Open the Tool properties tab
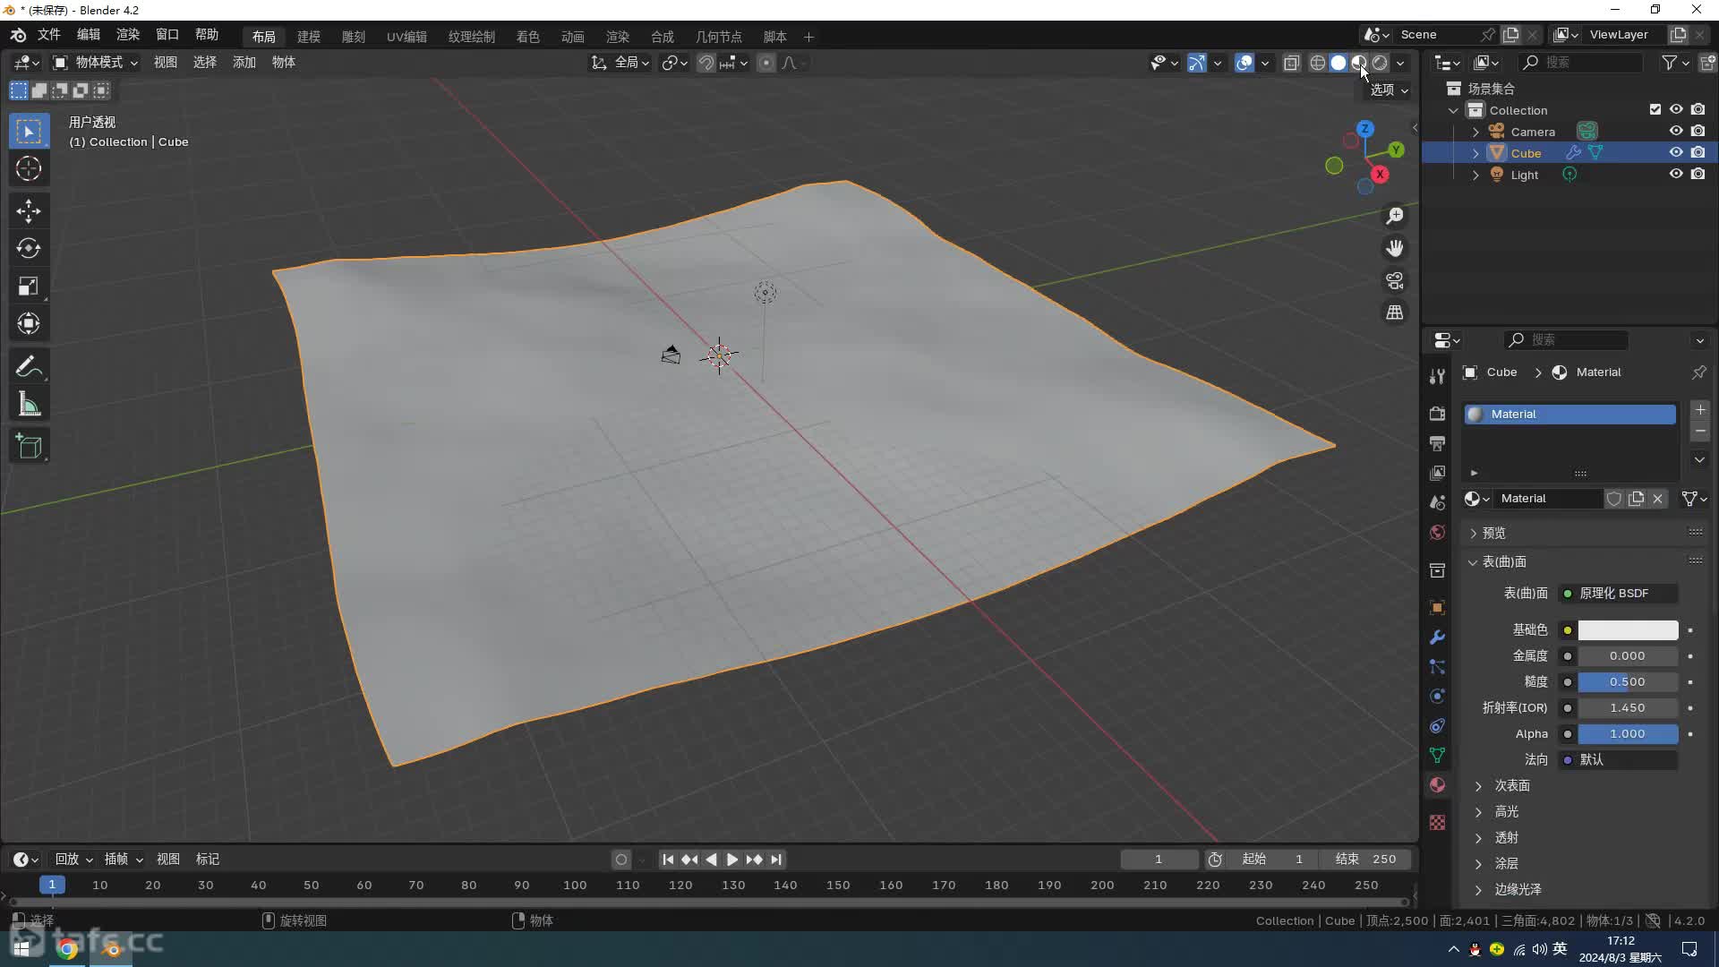1719x967 pixels. pyautogui.click(x=1437, y=376)
